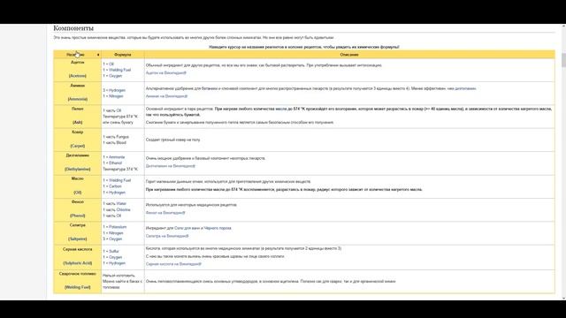Click the Масло (Oil) name cell

click(x=77, y=186)
